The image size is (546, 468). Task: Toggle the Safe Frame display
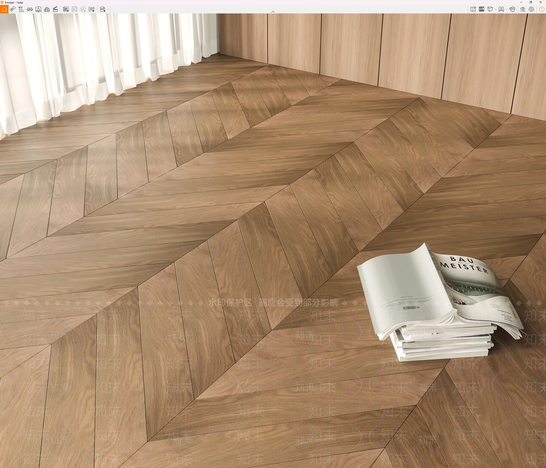(482, 9)
